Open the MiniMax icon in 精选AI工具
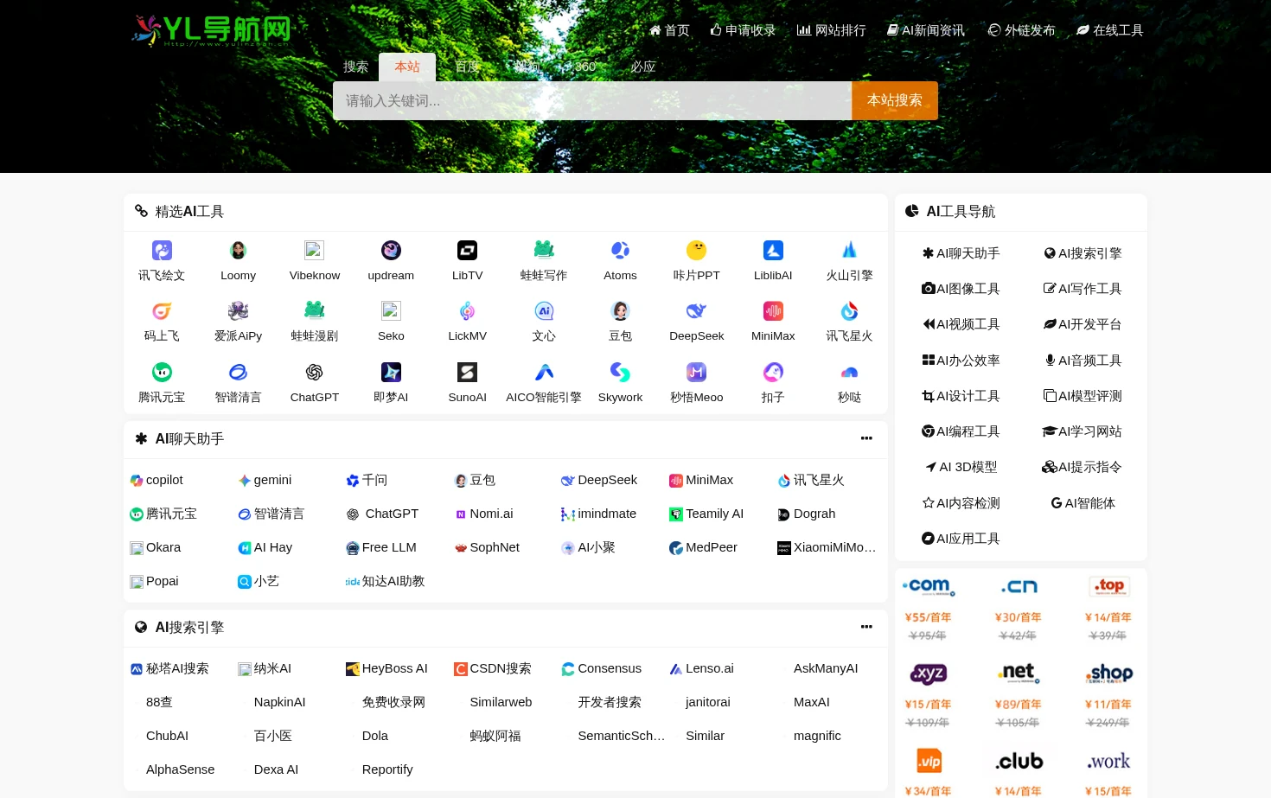Image resolution: width=1271 pixels, height=798 pixels. point(773,311)
